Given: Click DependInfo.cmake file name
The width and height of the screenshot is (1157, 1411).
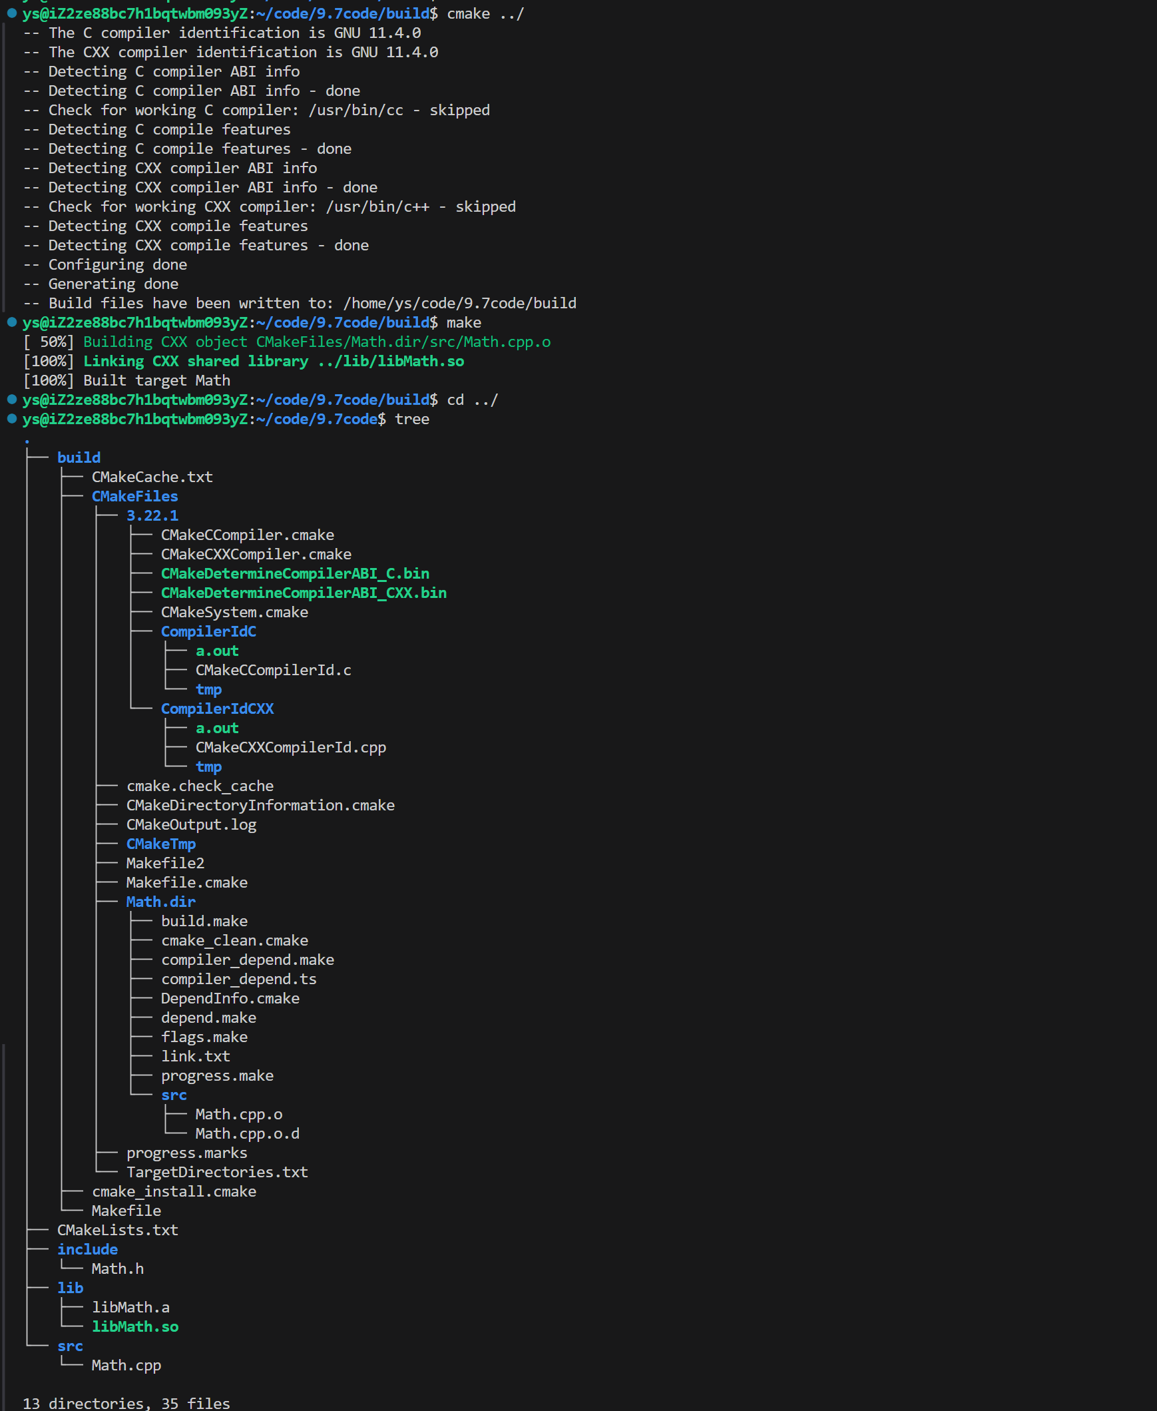Looking at the screenshot, I should pos(230,999).
